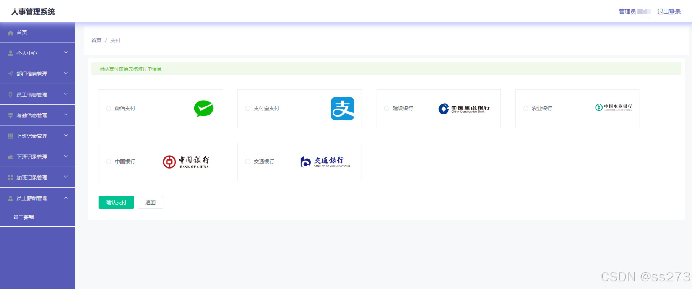Click the 农业银行 label text
The height and width of the screenshot is (289, 692).
click(542, 109)
